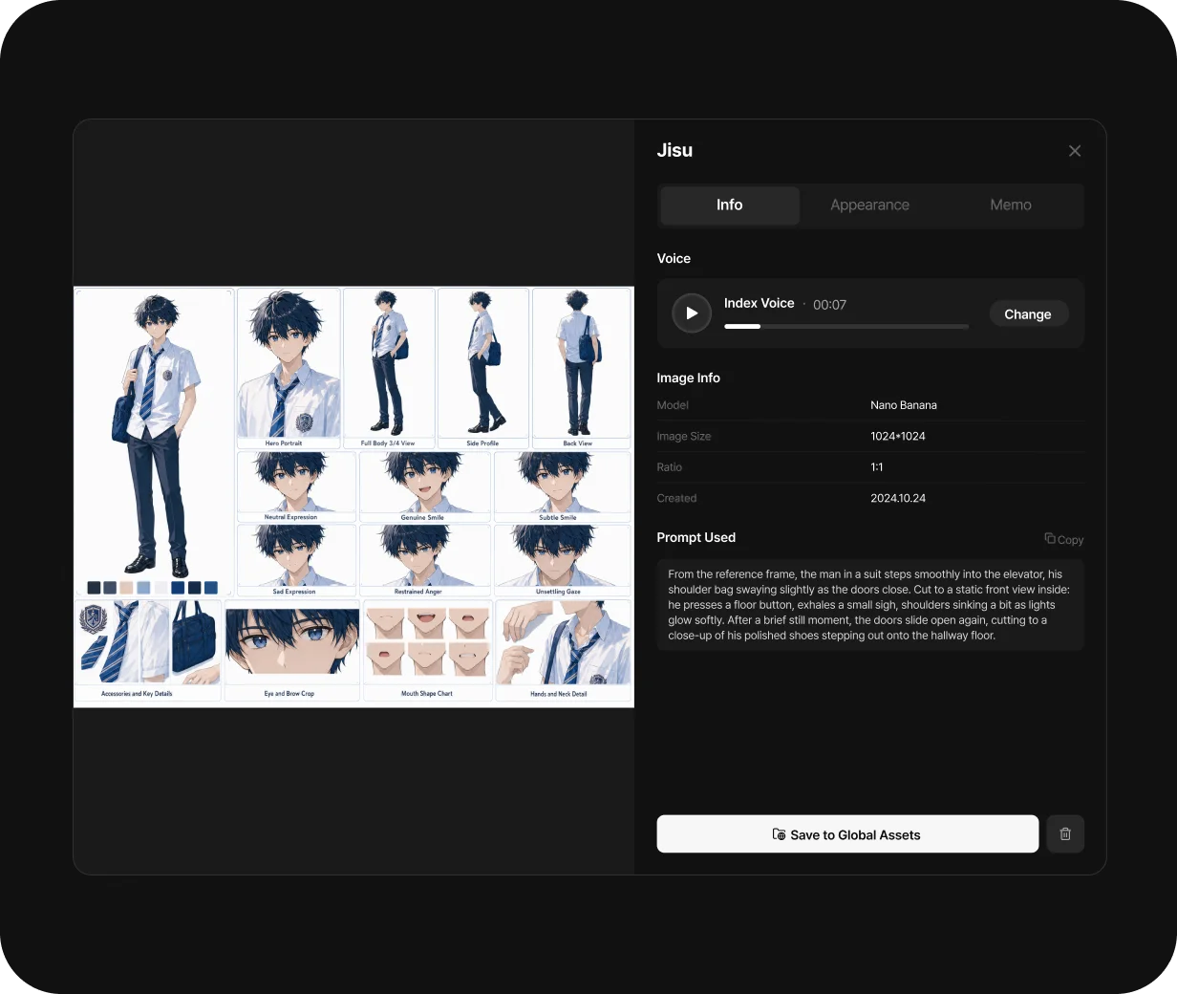Switch to the Info tab
1177x994 pixels.
tap(730, 205)
